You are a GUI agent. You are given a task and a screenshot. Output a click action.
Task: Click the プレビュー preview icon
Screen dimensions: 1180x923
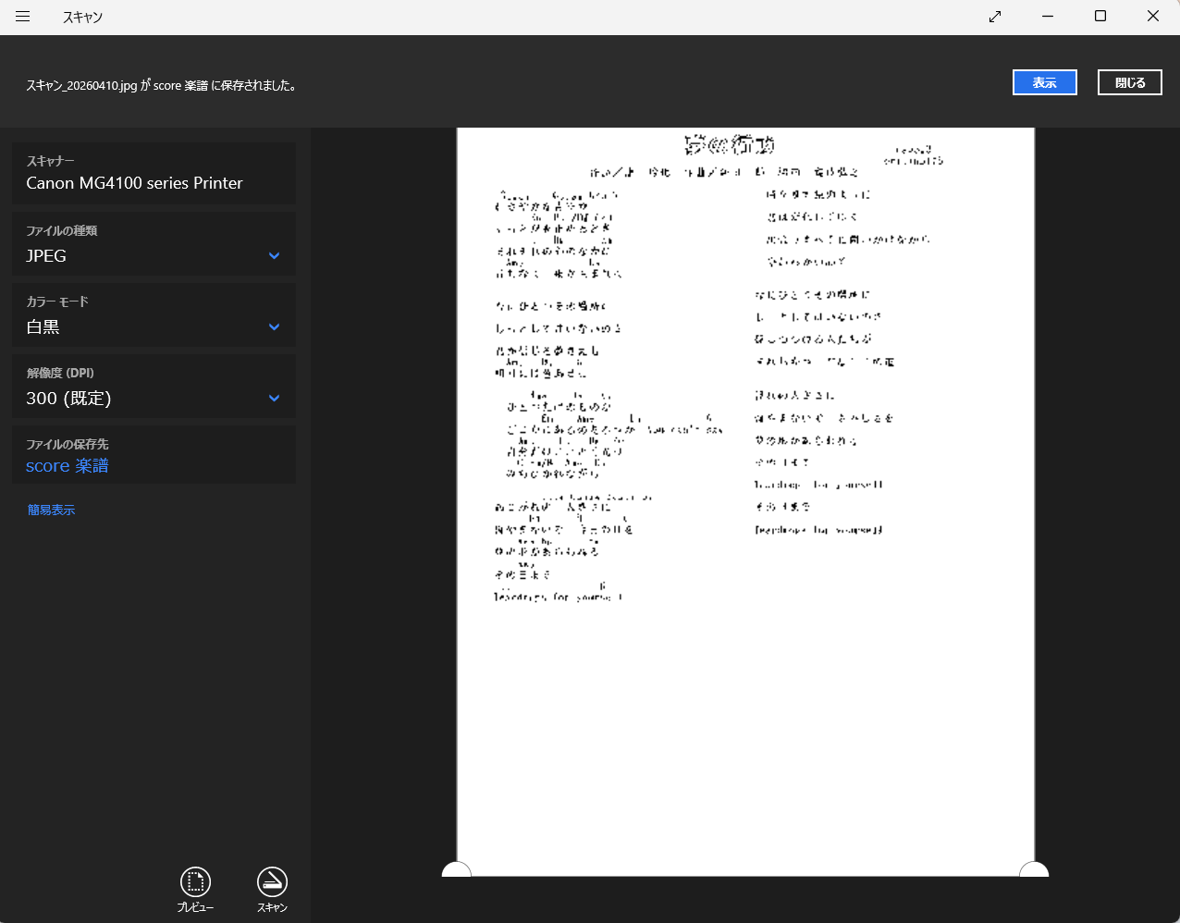pos(195,882)
